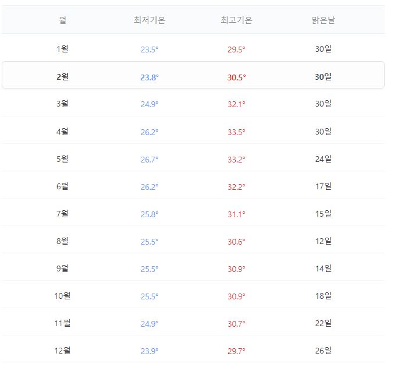Click the 32.2° high temperature value

(x=236, y=187)
